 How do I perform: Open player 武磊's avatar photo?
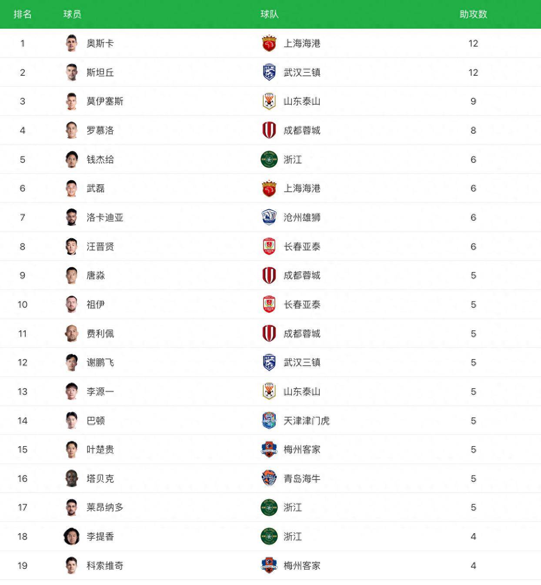(x=72, y=188)
